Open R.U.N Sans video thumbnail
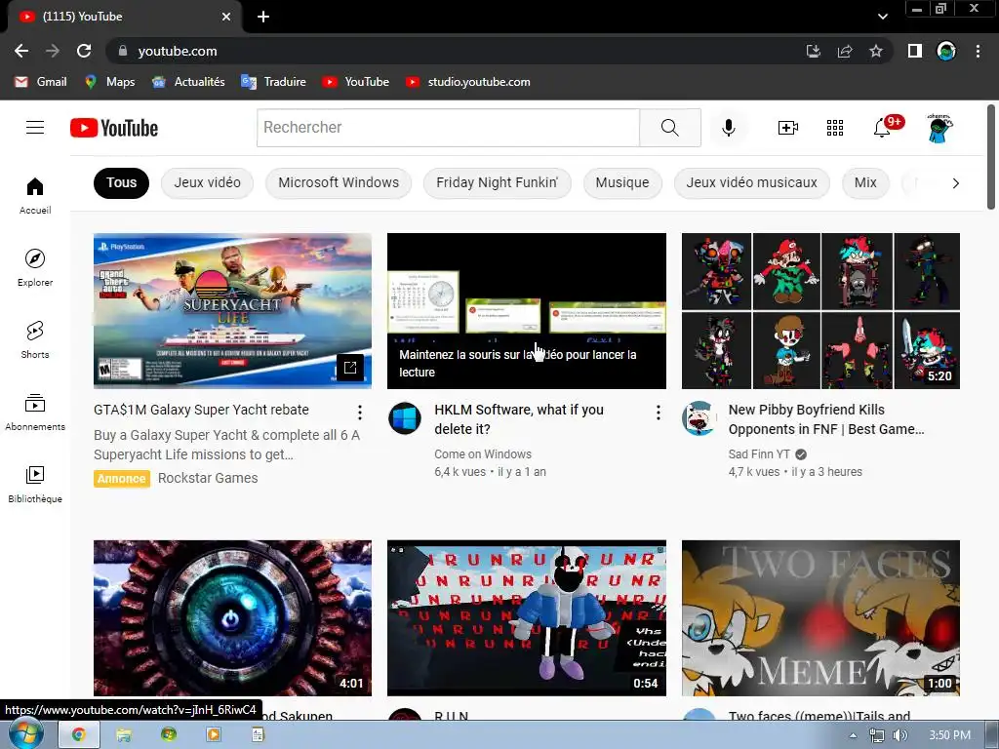The height and width of the screenshot is (749, 999). [x=527, y=617]
